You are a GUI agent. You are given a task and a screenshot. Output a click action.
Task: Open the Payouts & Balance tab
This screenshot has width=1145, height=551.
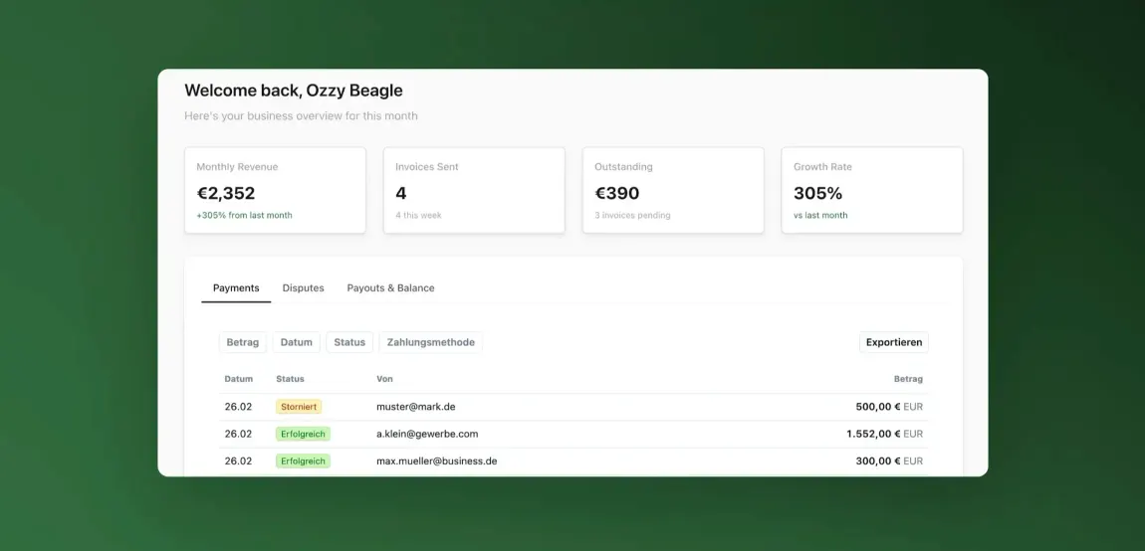tap(390, 288)
